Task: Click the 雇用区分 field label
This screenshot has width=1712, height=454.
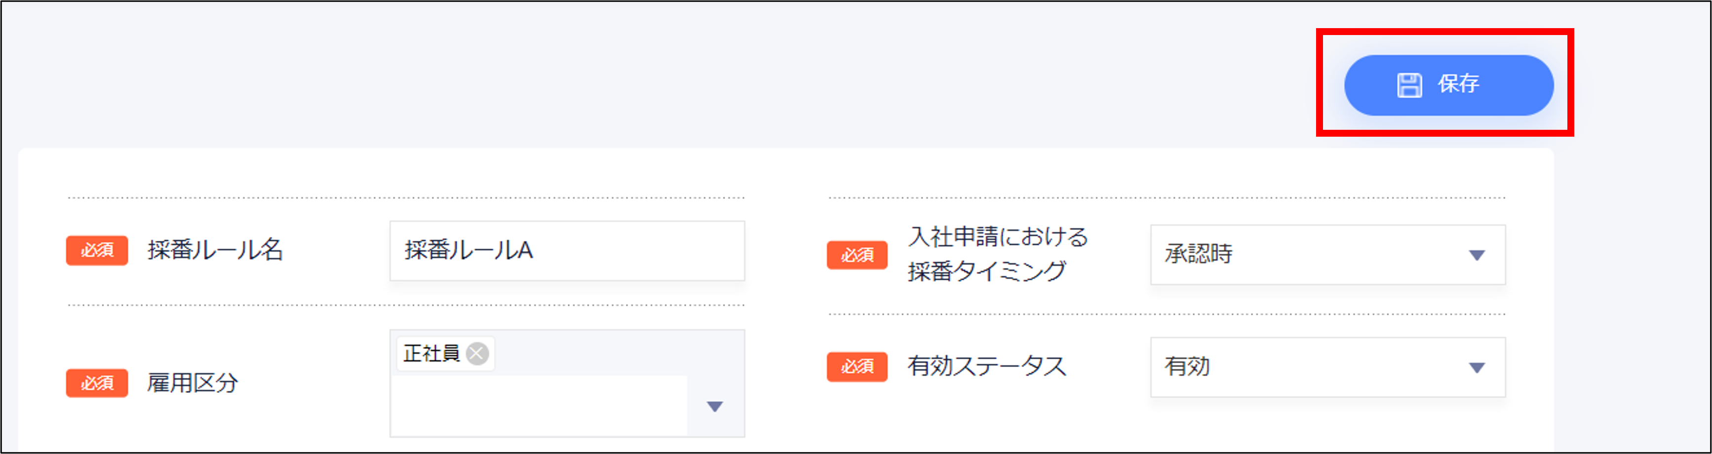Action: pyautogui.click(x=192, y=383)
